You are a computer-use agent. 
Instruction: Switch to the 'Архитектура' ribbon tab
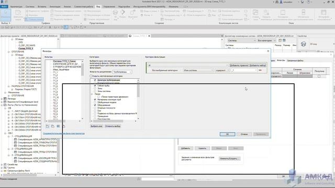16,7
